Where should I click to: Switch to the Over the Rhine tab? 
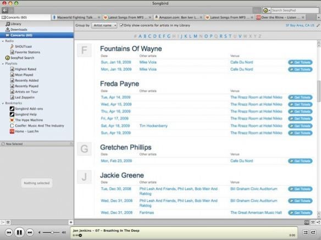280,18
